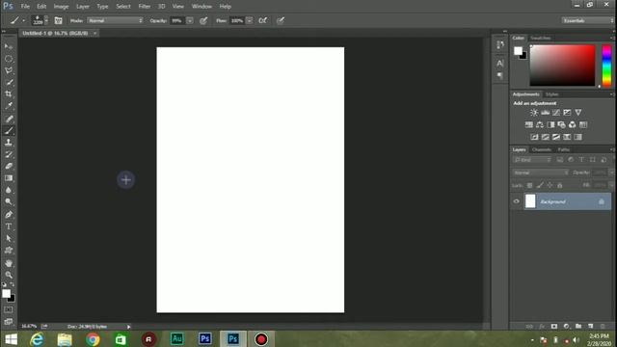This screenshot has height=347, width=617.
Task: Select the Gradient tool
Action: tap(9, 178)
